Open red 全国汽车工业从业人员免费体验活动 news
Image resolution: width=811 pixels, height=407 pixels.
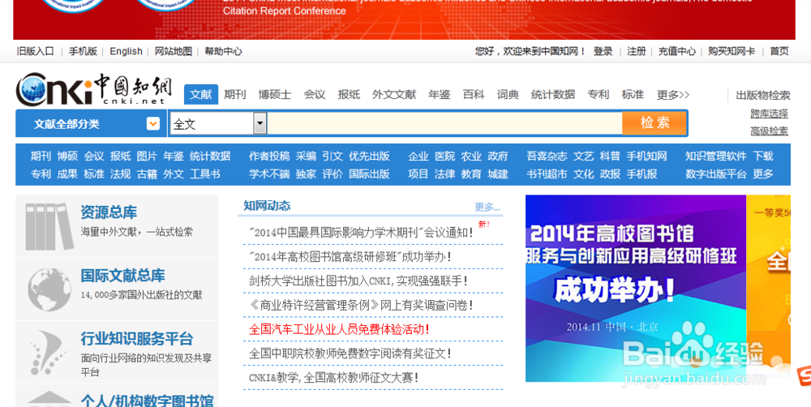[339, 329]
